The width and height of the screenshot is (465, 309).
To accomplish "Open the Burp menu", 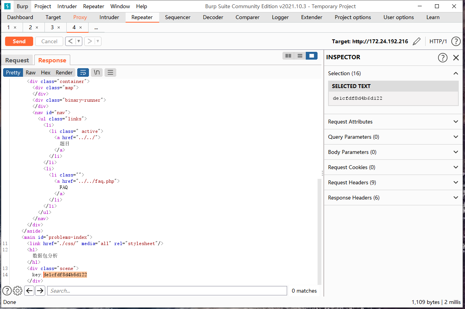I will (x=22, y=6).
